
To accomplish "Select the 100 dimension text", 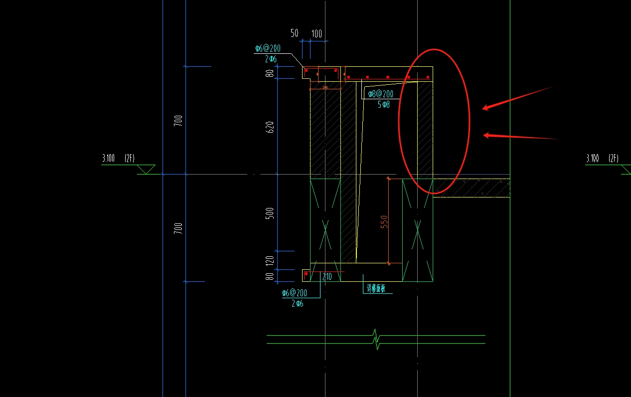I will [316, 33].
